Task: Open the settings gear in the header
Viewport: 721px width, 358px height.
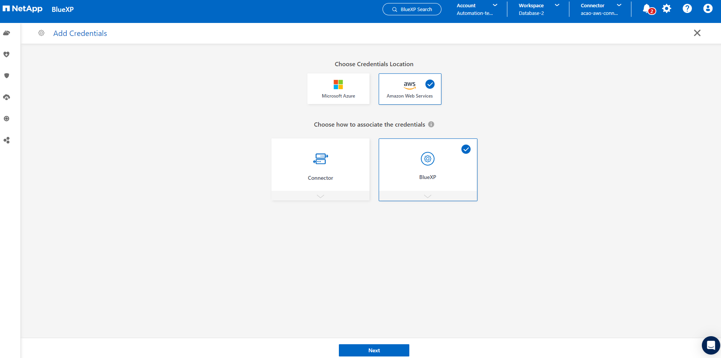Action: point(667,9)
